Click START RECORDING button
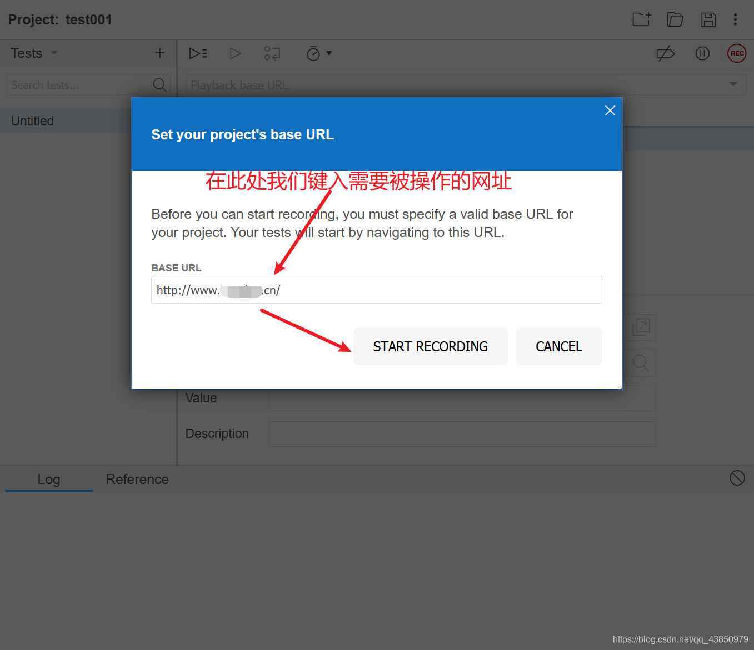 point(431,346)
